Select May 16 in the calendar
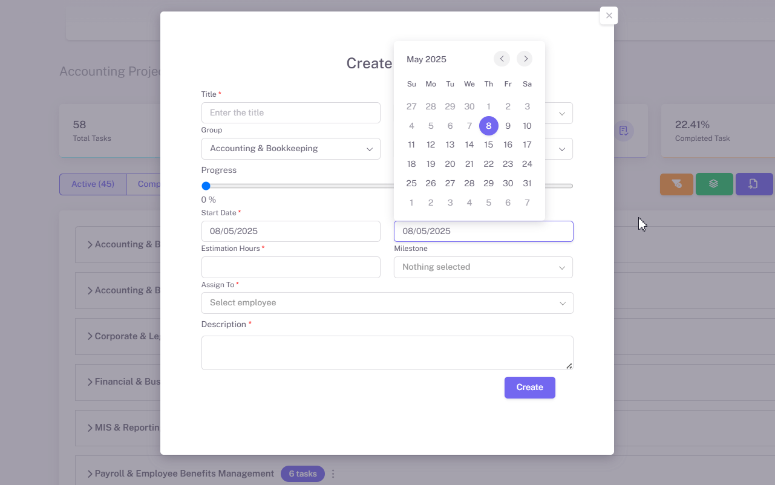 pyautogui.click(x=508, y=145)
